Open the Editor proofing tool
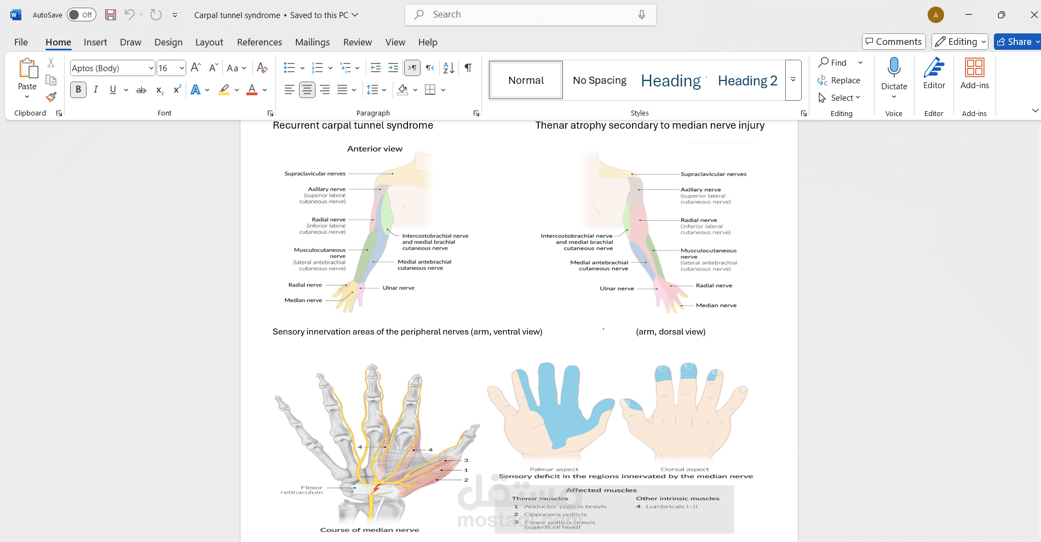This screenshot has width=1041, height=542. pyautogui.click(x=934, y=73)
